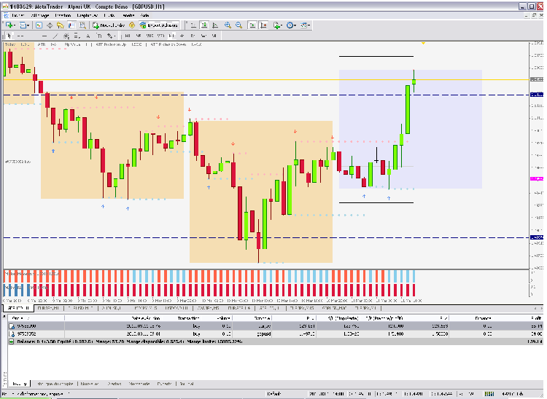Open the New Order dialog

[108, 25]
